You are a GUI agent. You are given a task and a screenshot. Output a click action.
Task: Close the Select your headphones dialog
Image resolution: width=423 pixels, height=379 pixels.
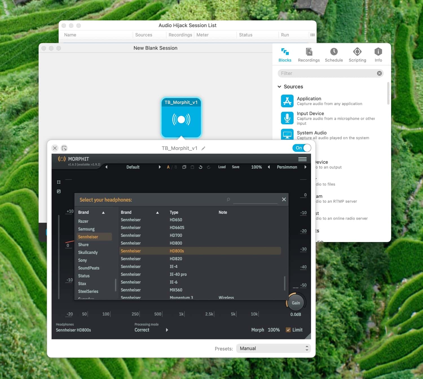tap(284, 199)
